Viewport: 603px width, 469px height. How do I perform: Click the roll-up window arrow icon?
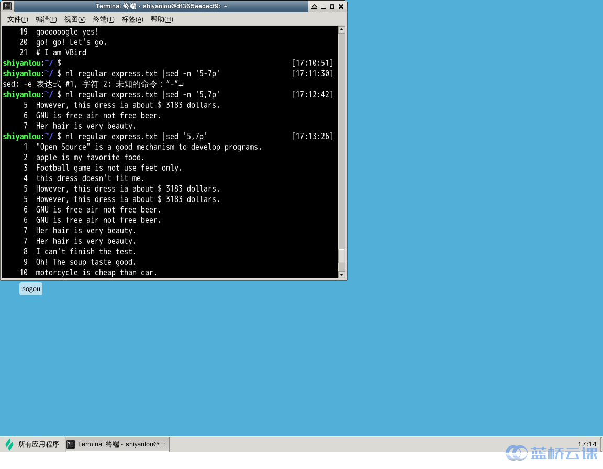coord(314,6)
